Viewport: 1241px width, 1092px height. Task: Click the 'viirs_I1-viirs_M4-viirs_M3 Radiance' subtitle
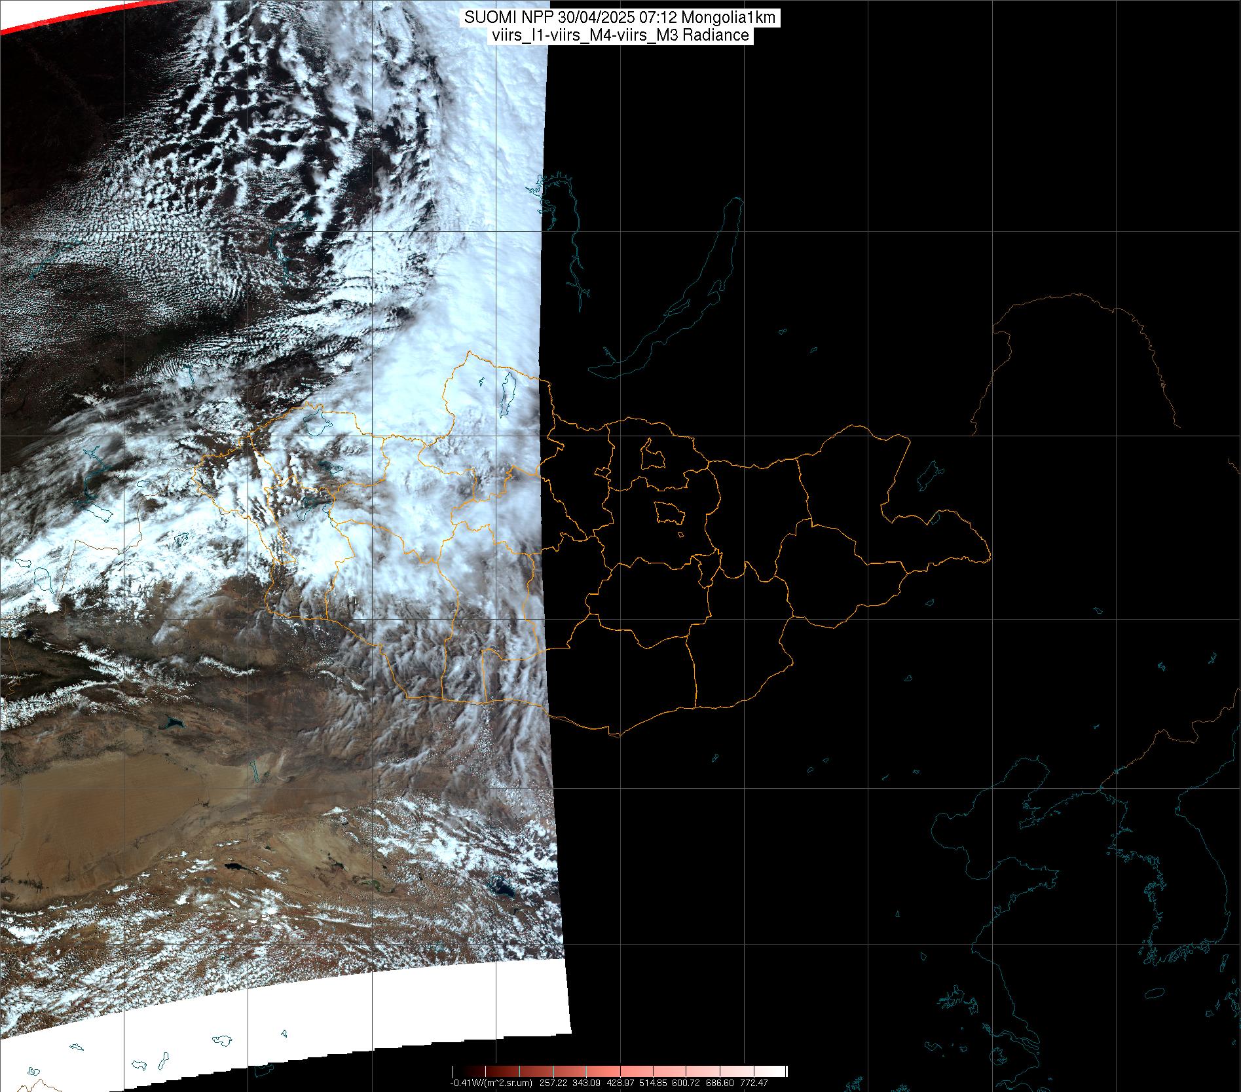[620, 35]
